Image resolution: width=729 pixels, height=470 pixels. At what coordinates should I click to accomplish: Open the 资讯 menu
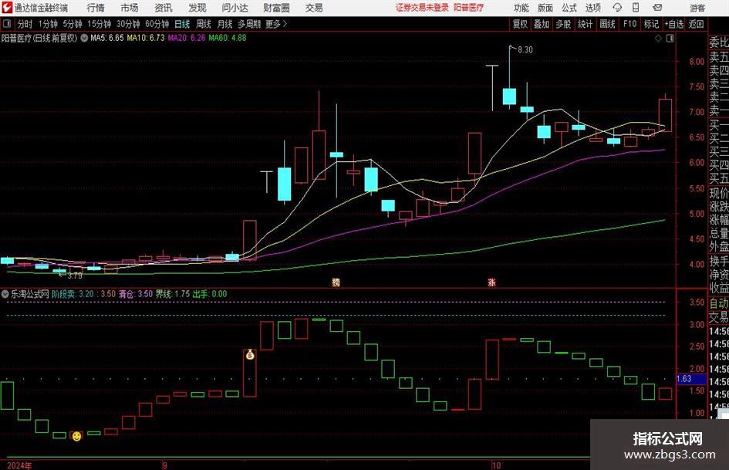(x=164, y=8)
